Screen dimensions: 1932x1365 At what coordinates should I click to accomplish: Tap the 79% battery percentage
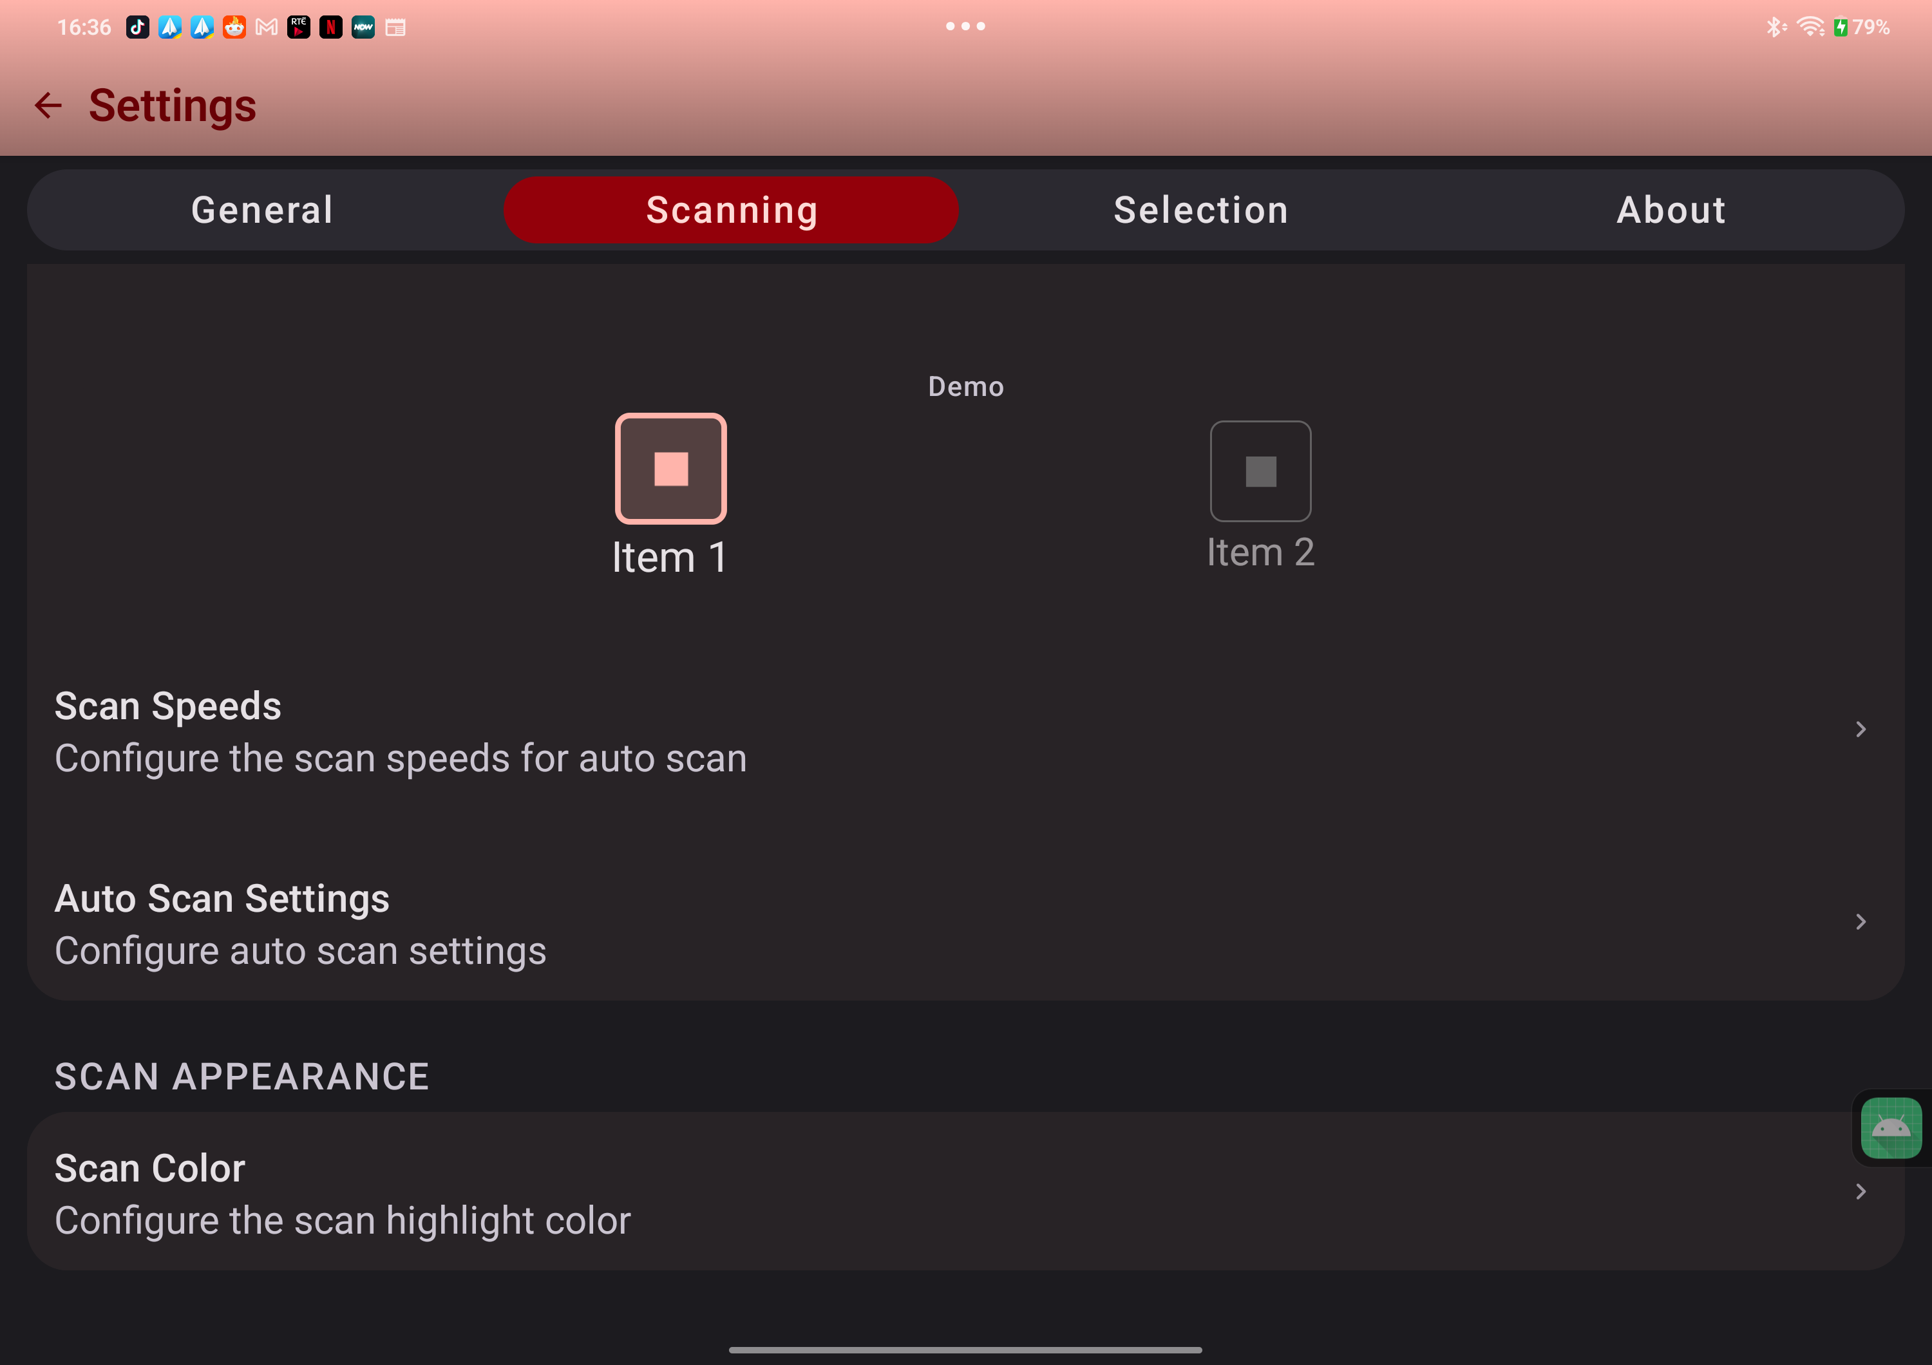[x=1871, y=27]
